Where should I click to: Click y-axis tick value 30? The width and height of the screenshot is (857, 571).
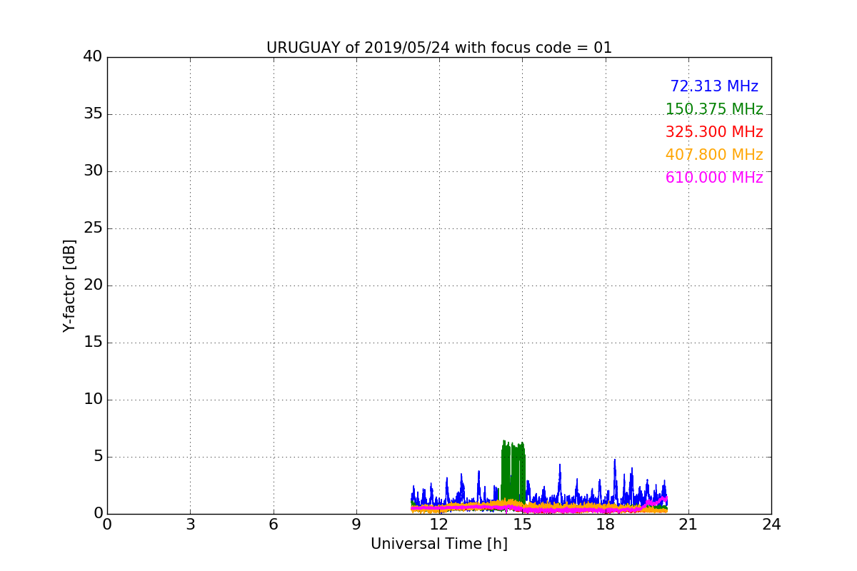coord(93,171)
